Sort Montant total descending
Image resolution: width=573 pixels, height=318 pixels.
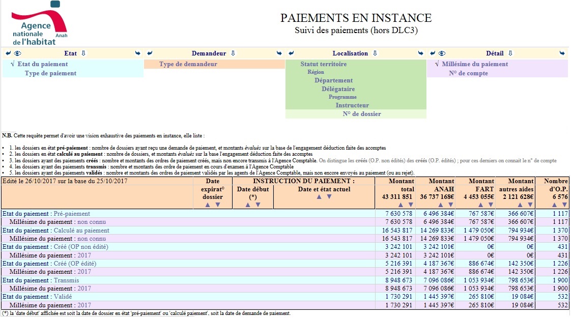(x=411, y=205)
